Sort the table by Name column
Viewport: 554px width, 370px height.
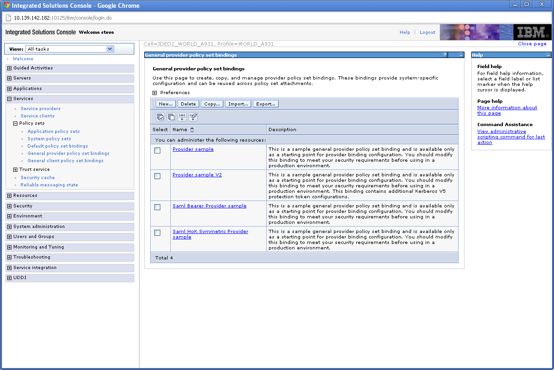tap(193, 130)
